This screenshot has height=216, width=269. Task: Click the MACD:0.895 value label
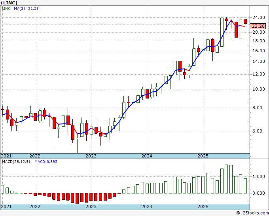[x=46, y=162]
